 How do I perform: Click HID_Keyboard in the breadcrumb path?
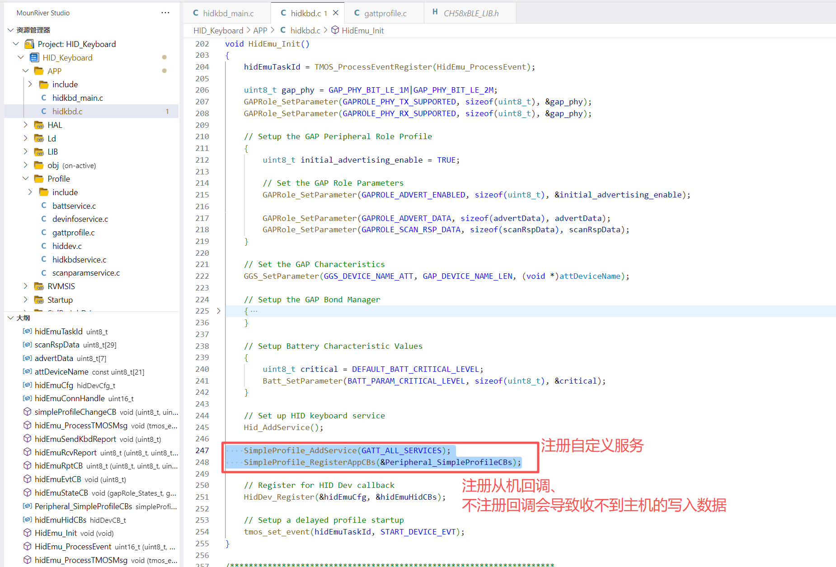pos(218,30)
